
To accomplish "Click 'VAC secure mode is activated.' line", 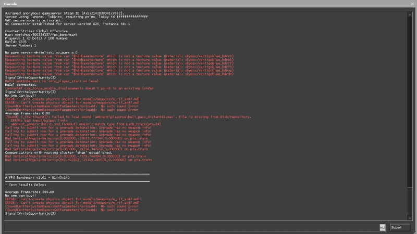I will (x=33, y=20).
